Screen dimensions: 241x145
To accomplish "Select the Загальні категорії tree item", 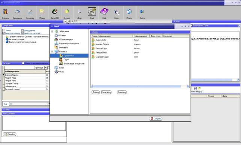I will 17,39.
